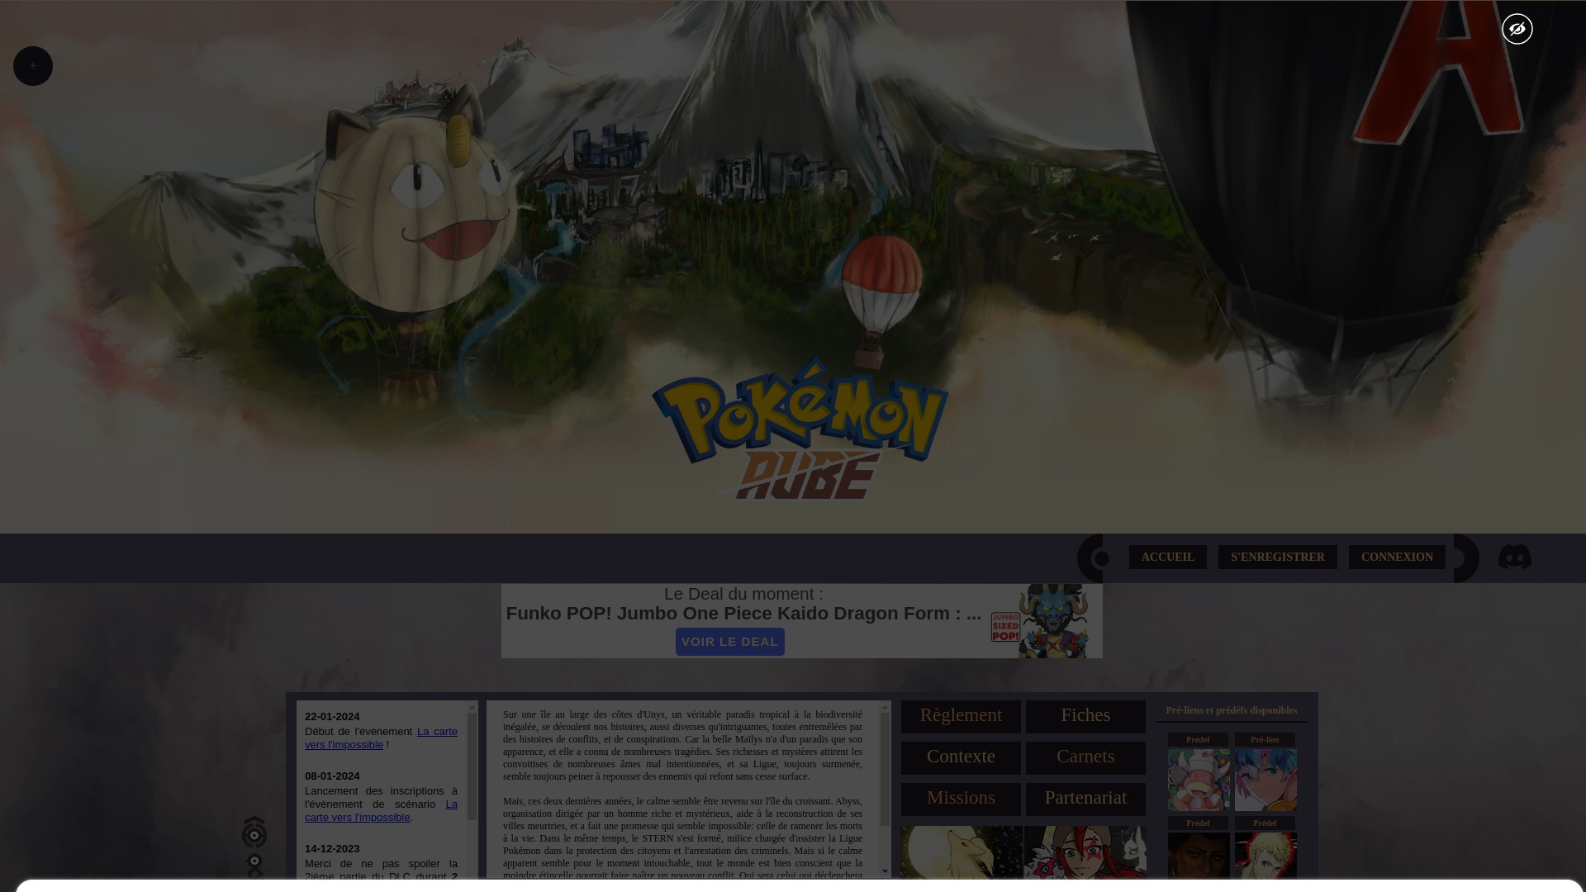
Task: Click 'Pré-liens et prédéfs disponibles' heading
Action: point(1232,710)
